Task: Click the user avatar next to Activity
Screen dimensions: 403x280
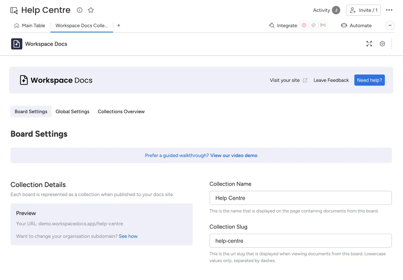Action: click(x=336, y=10)
